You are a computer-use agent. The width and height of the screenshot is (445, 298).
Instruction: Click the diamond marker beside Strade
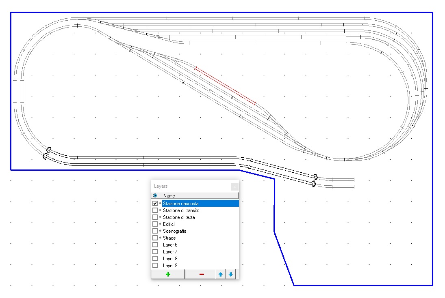click(160, 238)
